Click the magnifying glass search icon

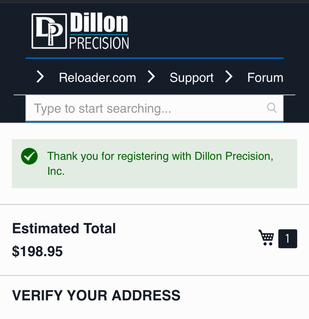[272, 108]
